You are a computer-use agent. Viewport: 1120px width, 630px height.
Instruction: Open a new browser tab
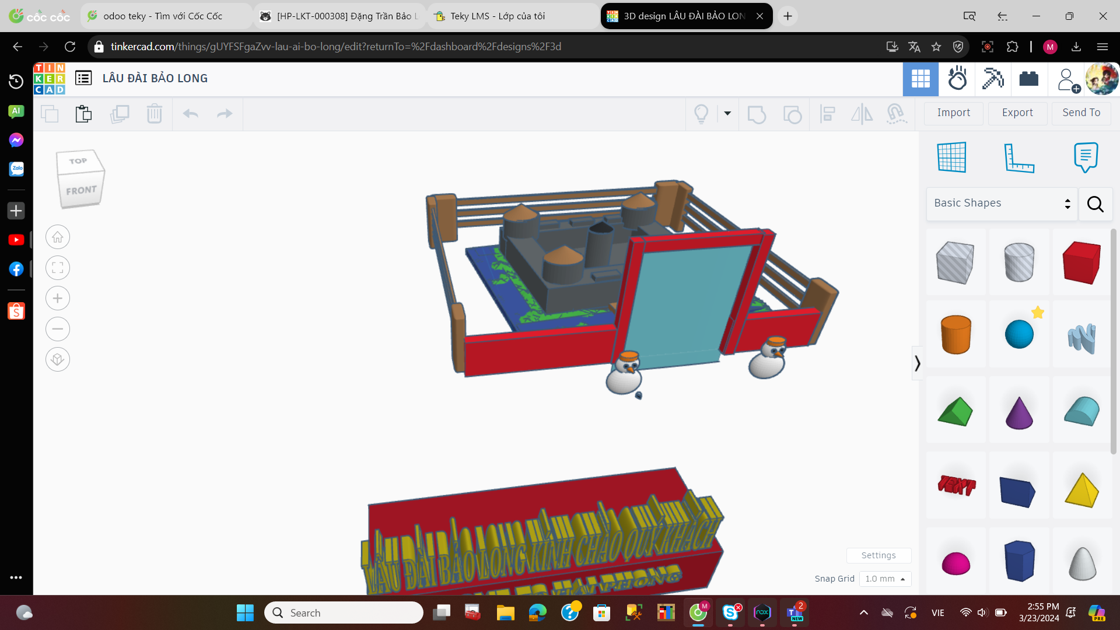(x=787, y=16)
